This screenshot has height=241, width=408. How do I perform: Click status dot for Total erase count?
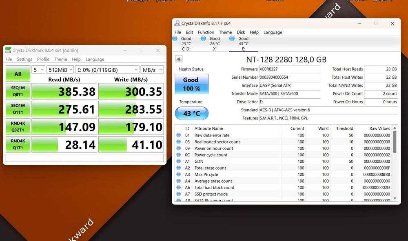[x=179, y=168]
